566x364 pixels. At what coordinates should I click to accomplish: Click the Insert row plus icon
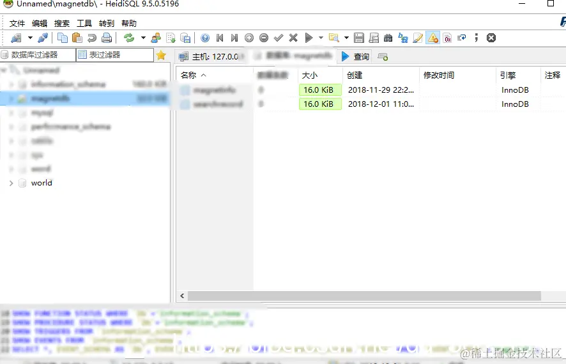coord(249,38)
